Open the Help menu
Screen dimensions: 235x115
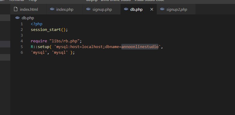tap(33, 0)
